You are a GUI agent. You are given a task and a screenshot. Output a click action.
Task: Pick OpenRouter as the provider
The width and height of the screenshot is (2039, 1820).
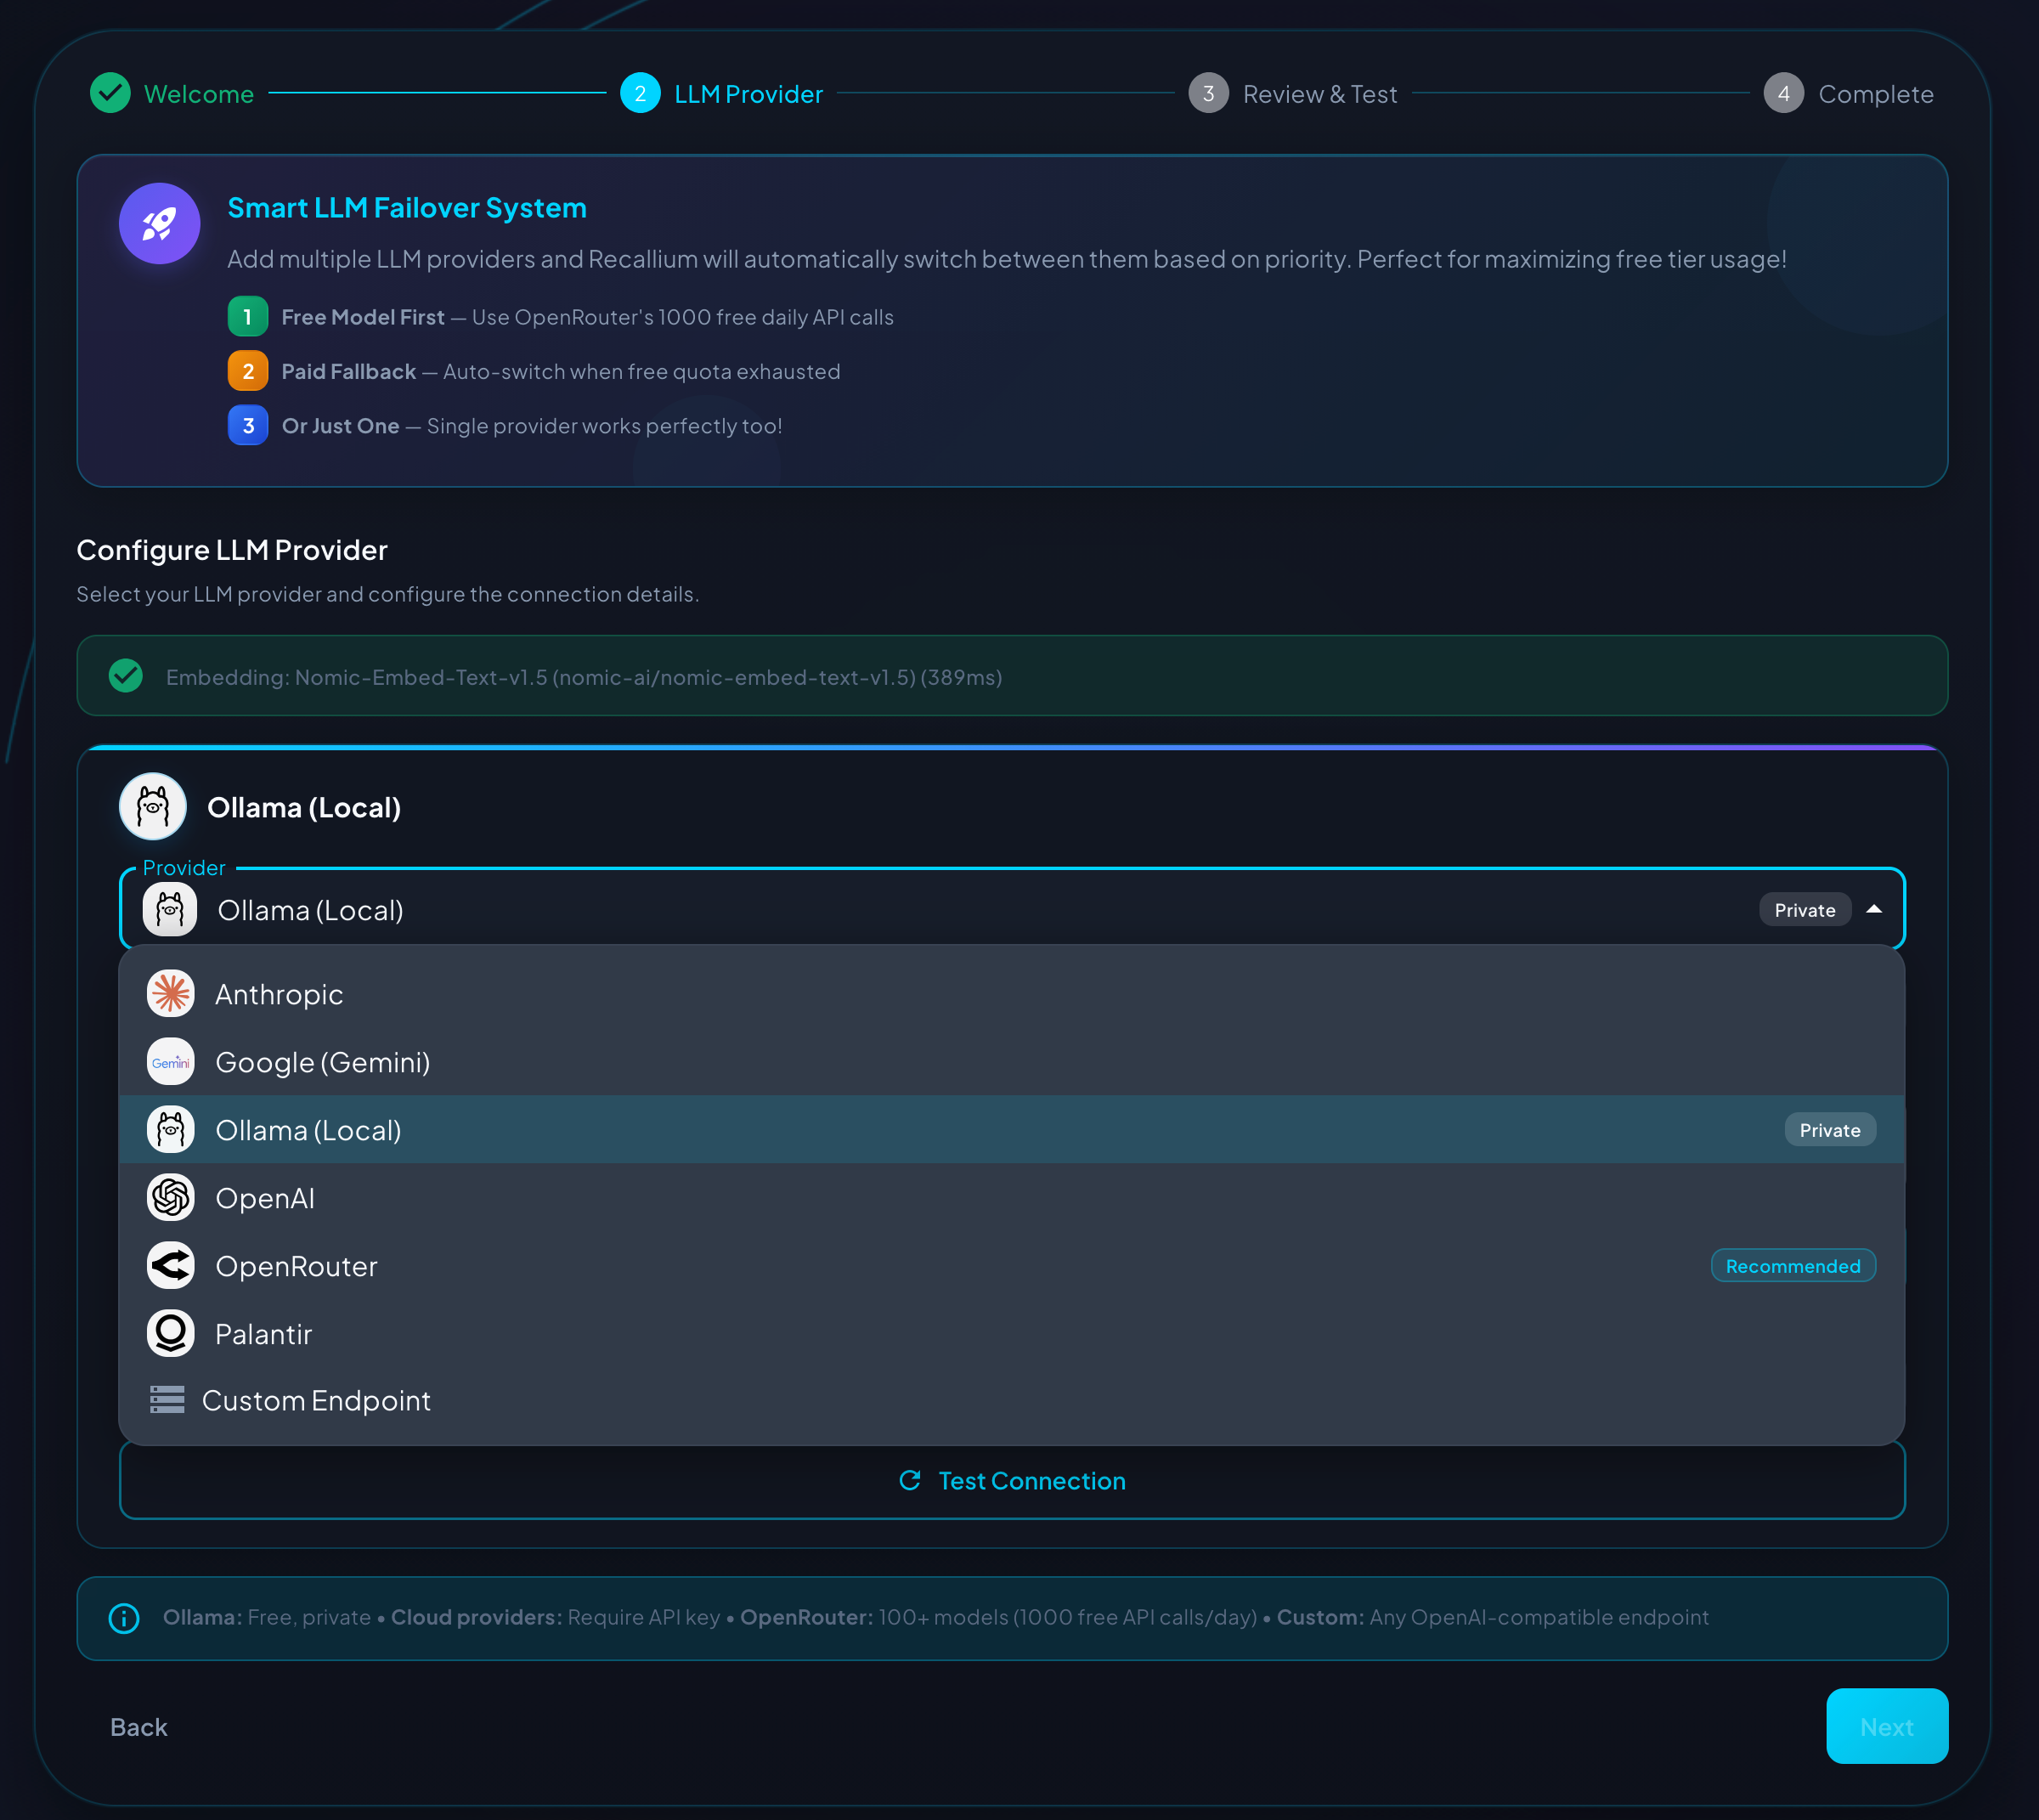(x=1012, y=1266)
